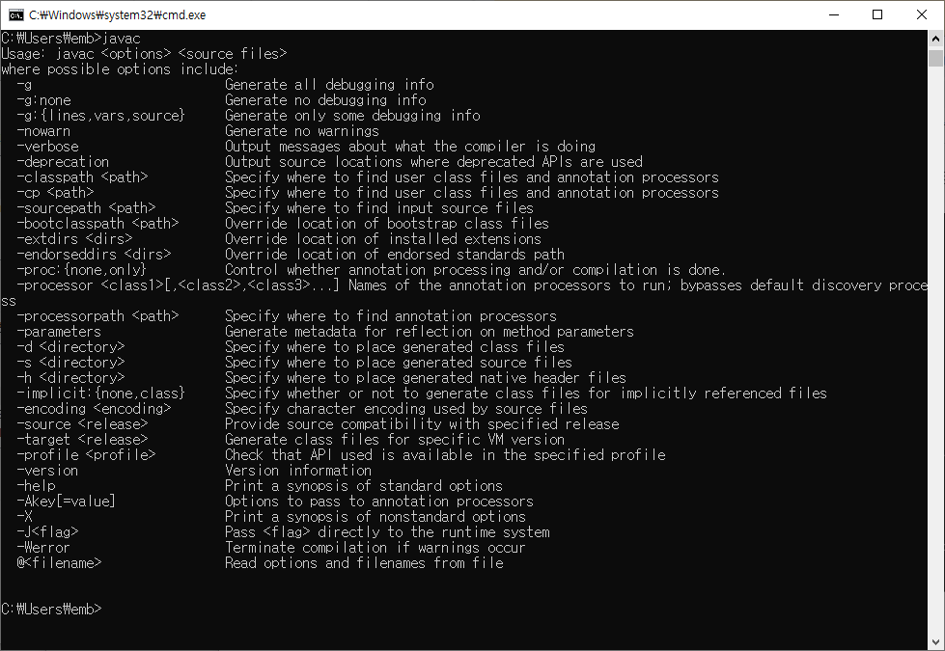The height and width of the screenshot is (651, 945).
Task: Click the scrollbar up arrow
Action: tap(935, 40)
